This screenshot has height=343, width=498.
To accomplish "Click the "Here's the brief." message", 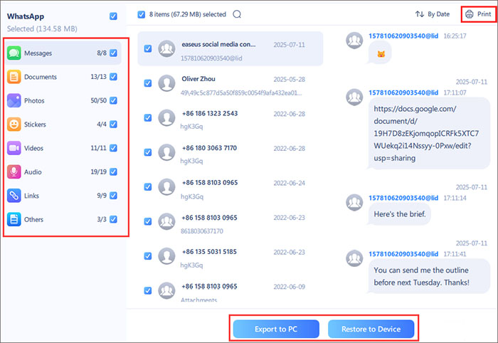I will tap(400, 214).
